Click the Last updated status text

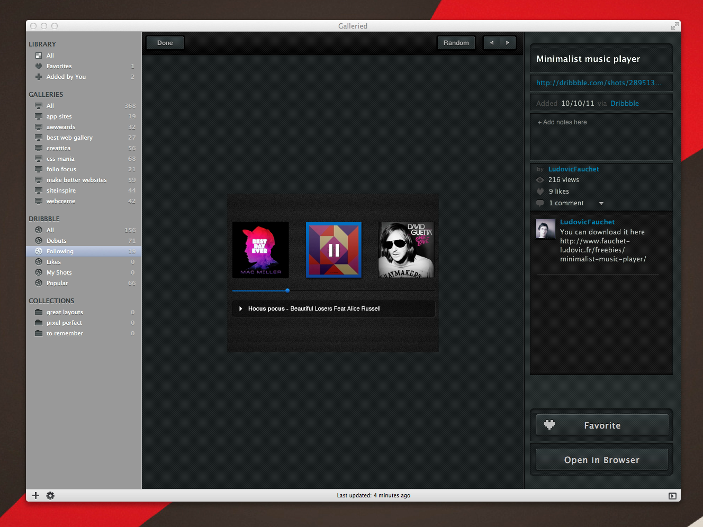(x=374, y=496)
